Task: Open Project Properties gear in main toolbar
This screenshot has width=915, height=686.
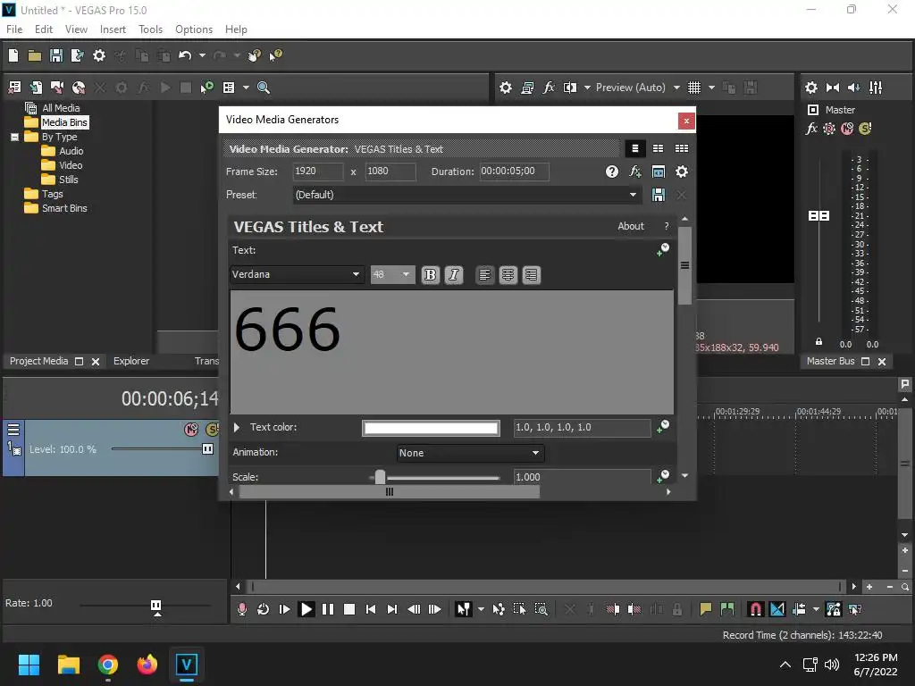Action: (x=99, y=55)
